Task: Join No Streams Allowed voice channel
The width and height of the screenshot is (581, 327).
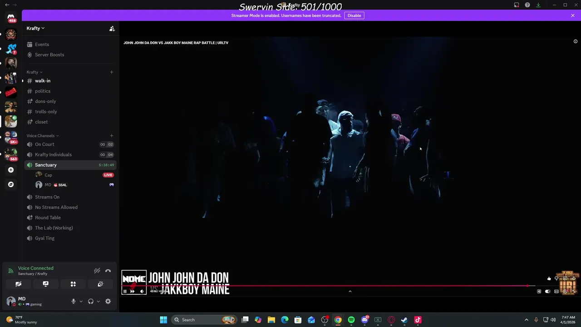Action: [70, 207]
